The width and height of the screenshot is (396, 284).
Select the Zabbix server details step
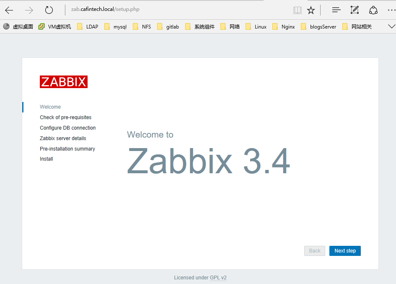[x=63, y=138]
